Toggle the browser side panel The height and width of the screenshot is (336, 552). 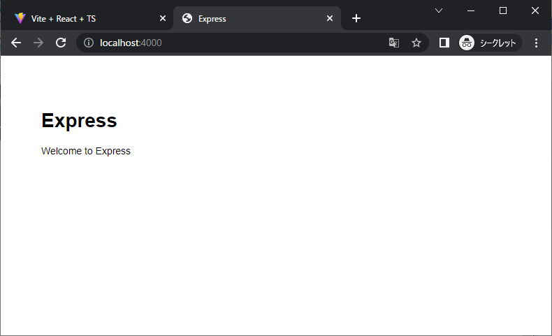click(x=444, y=43)
